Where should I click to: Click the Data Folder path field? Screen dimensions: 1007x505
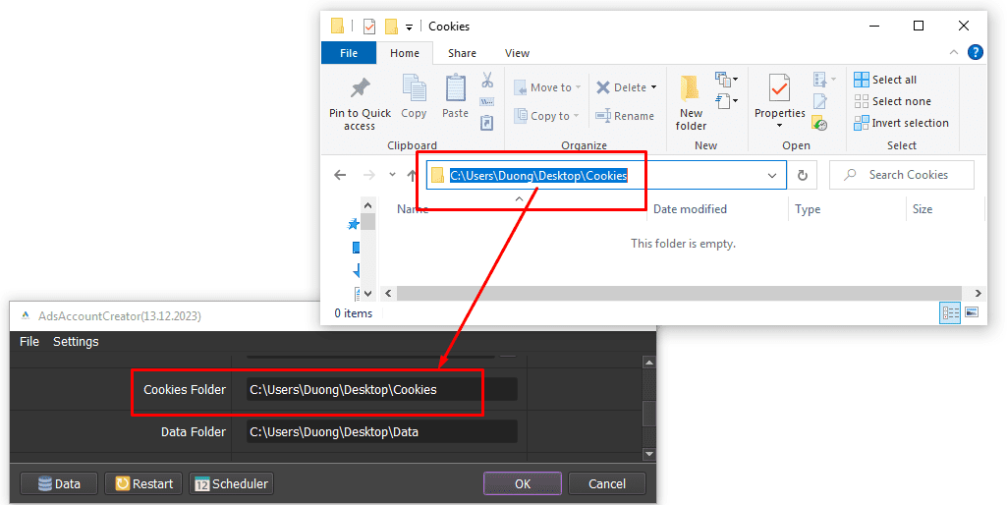(x=381, y=431)
